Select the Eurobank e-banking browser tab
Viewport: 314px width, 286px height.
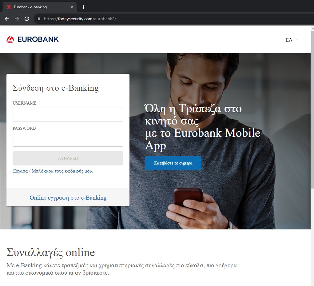tap(40, 7)
